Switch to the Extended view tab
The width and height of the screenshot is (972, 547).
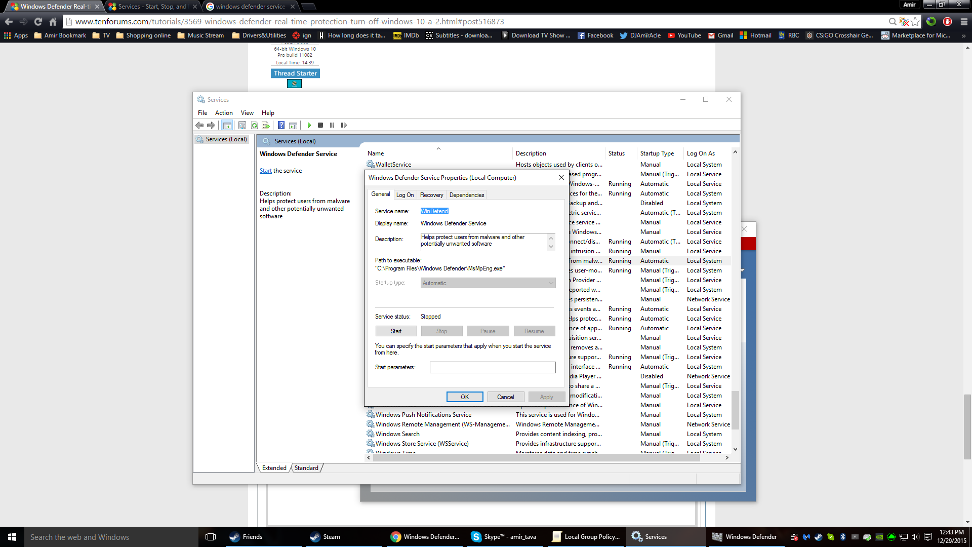[x=274, y=468]
